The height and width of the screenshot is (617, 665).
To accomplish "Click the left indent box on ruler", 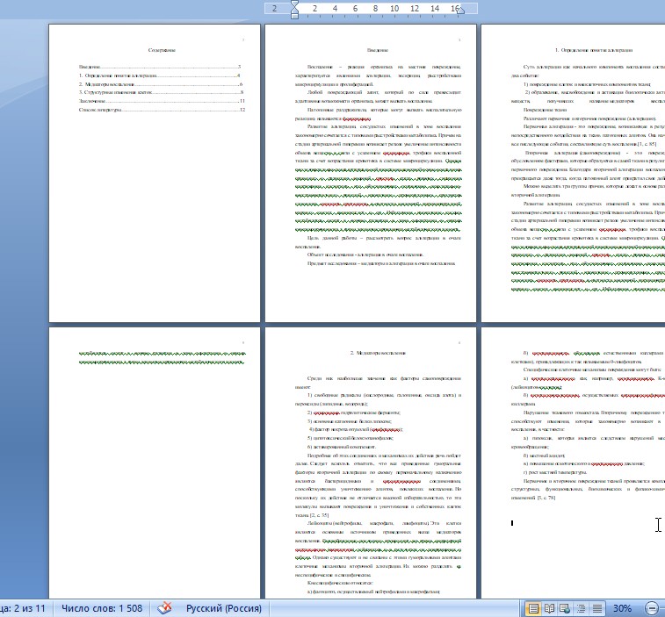I will 294,17.
